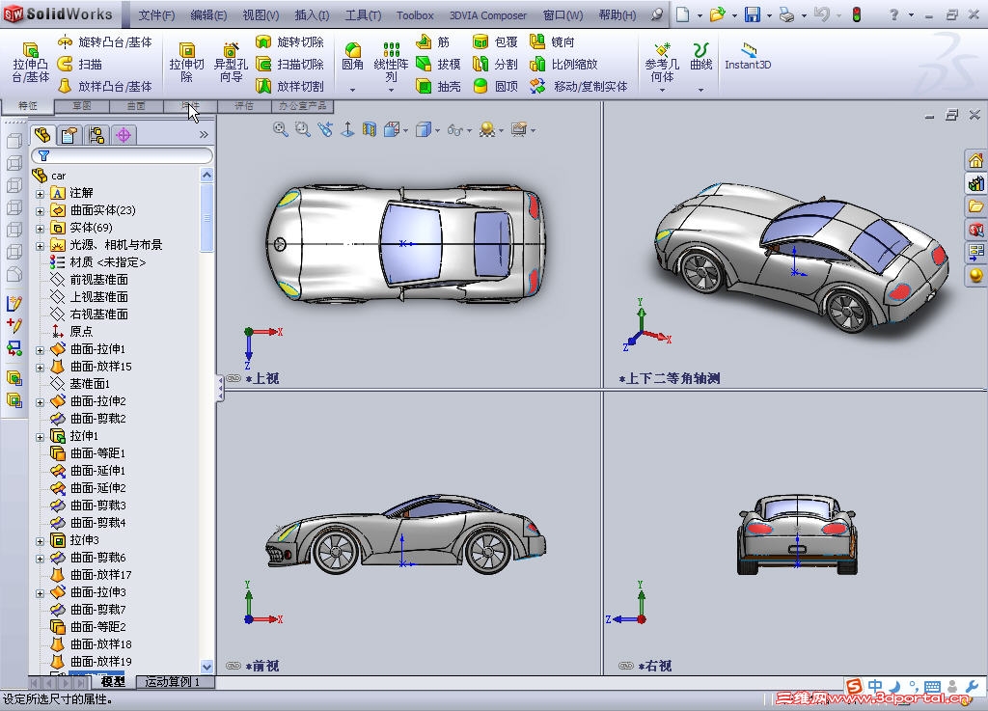Open the 视图(V) menu

tap(261, 15)
